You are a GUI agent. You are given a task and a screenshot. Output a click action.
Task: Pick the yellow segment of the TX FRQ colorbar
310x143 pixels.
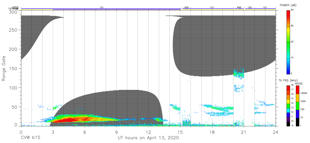pyautogui.click(x=288, y=101)
